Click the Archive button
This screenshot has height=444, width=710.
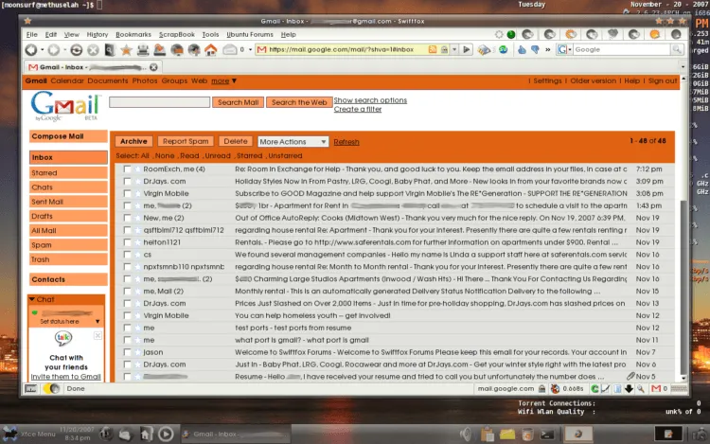pos(133,141)
